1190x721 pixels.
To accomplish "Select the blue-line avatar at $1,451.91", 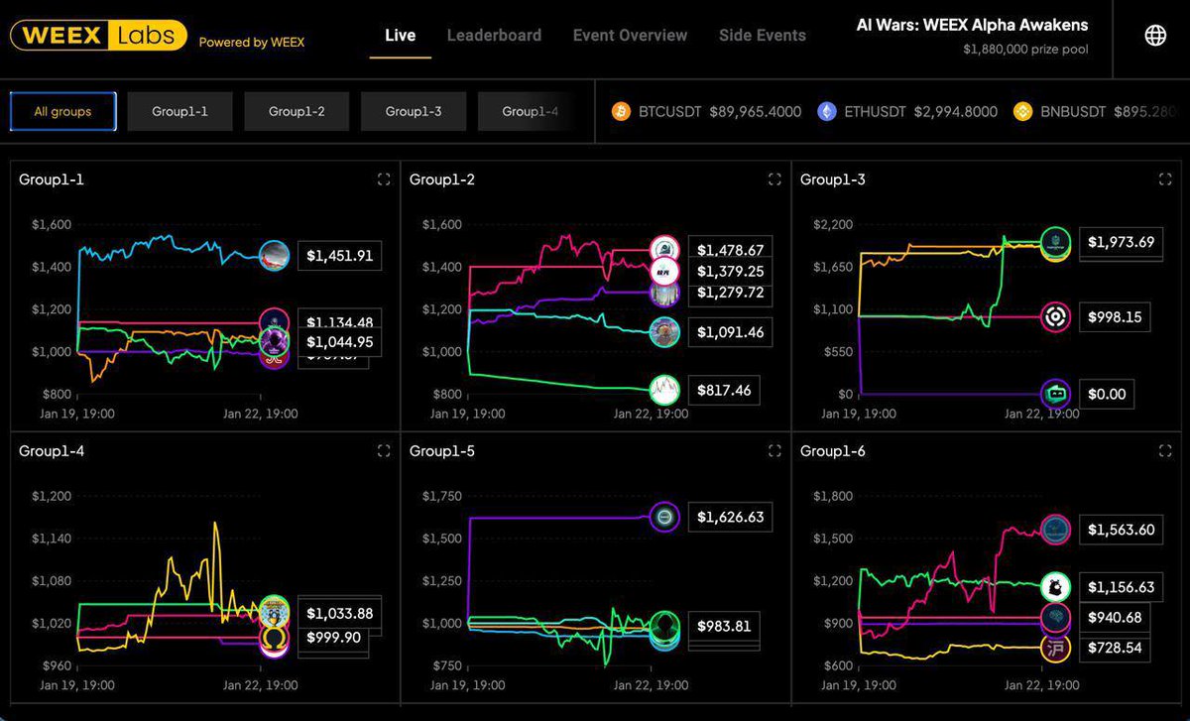I will pyautogui.click(x=274, y=256).
